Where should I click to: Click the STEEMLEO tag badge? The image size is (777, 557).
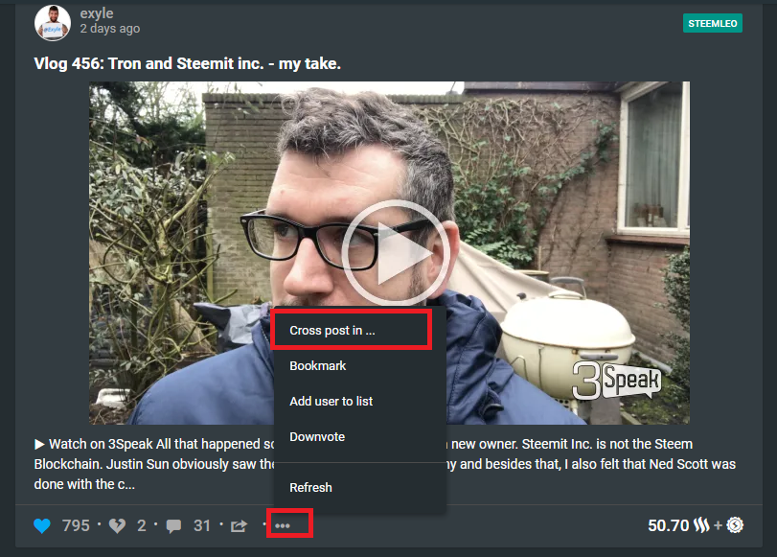[712, 23]
